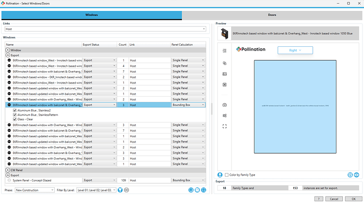Uncheck Glass - Clear material
The height and width of the screenshot is (203, 364).
(x=15, y=119)
